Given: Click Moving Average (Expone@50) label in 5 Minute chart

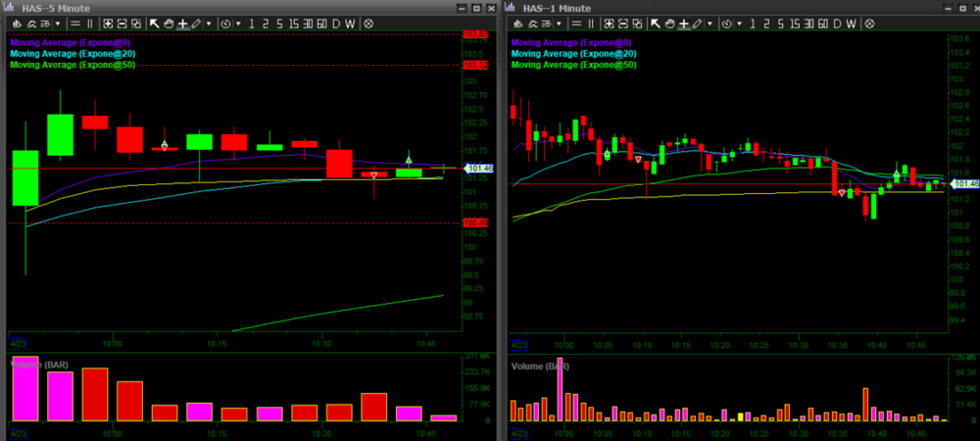Looking at the screenshot, I should click(72, 65).
